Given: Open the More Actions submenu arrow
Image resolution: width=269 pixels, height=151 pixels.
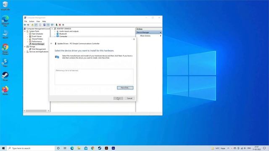Looking at the screenshot, I should pos(161,36).
